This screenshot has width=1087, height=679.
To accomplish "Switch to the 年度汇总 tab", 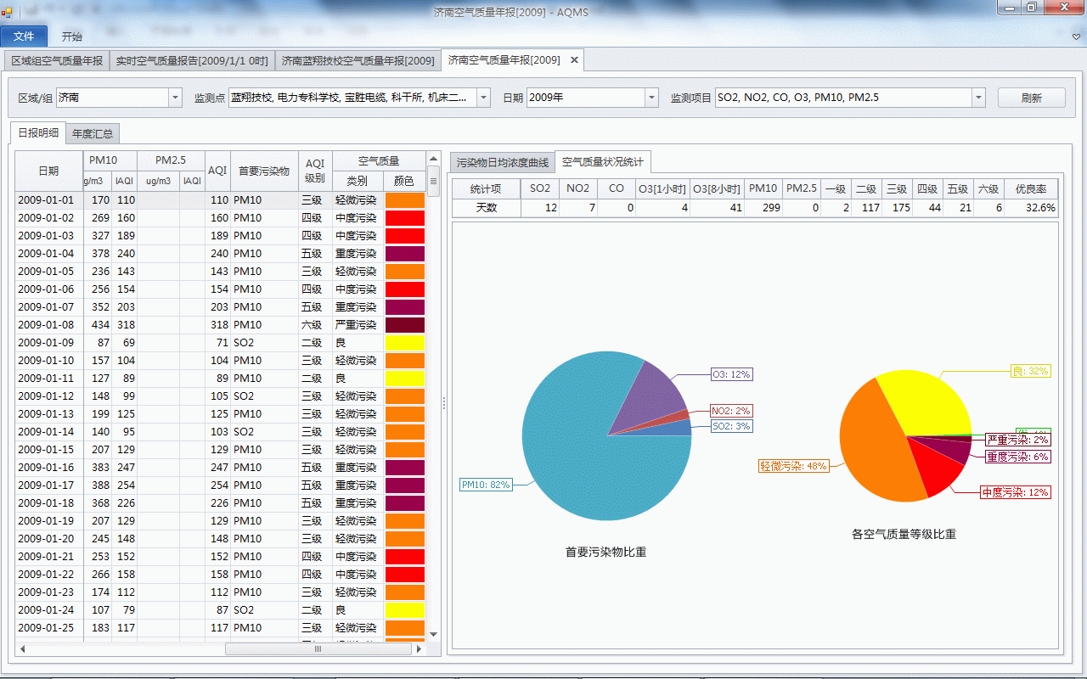I will [93, 133].
